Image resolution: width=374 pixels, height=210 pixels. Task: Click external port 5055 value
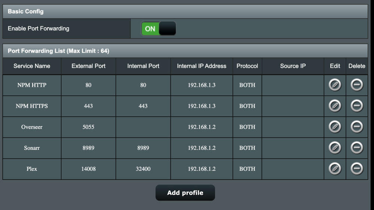coord(88,127)
